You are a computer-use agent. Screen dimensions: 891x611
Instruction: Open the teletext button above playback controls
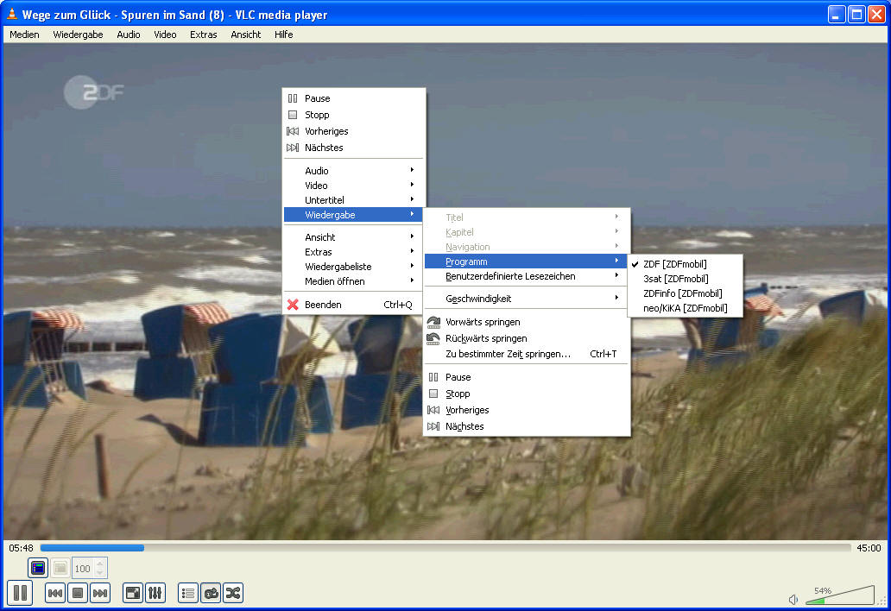click(x=38, y=568)
